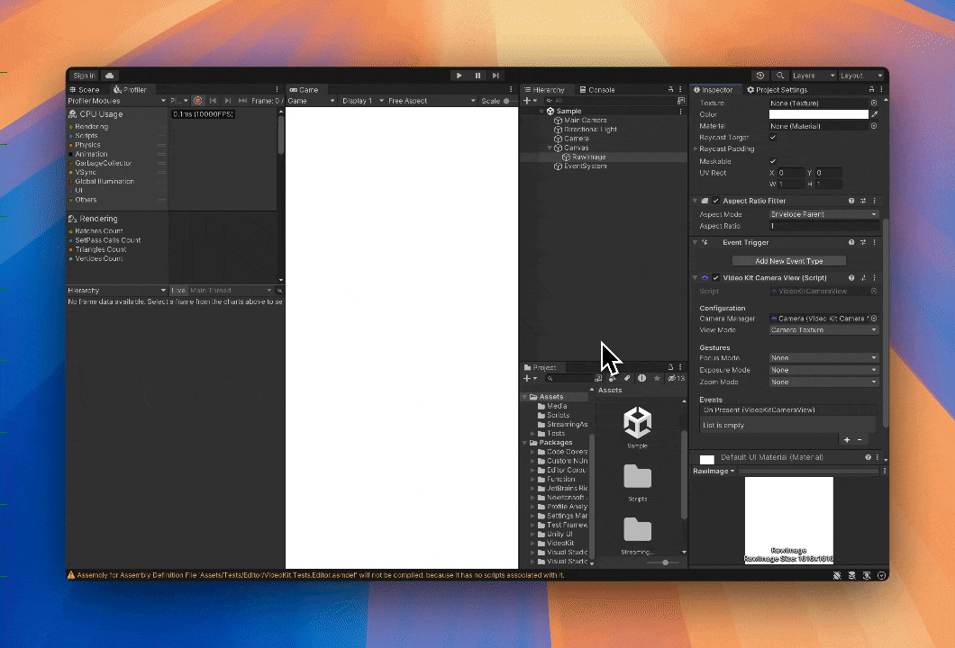955x648 pixels.
Task: Disable the Aspect Ratio Fitter component
Action: pos(715,201)
